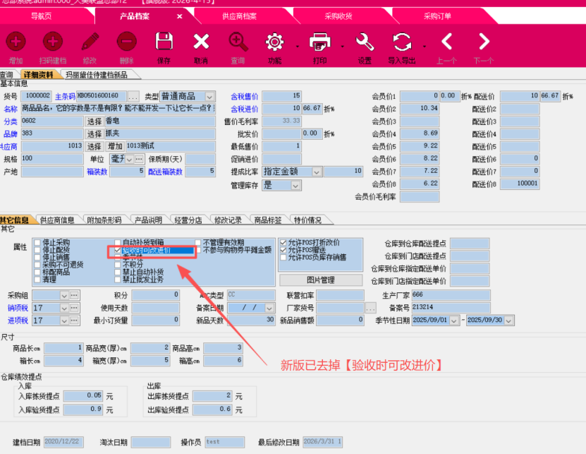
Task: Open 玛丽黛佳待建档新品 sub-tab
Action: point(97,75)
